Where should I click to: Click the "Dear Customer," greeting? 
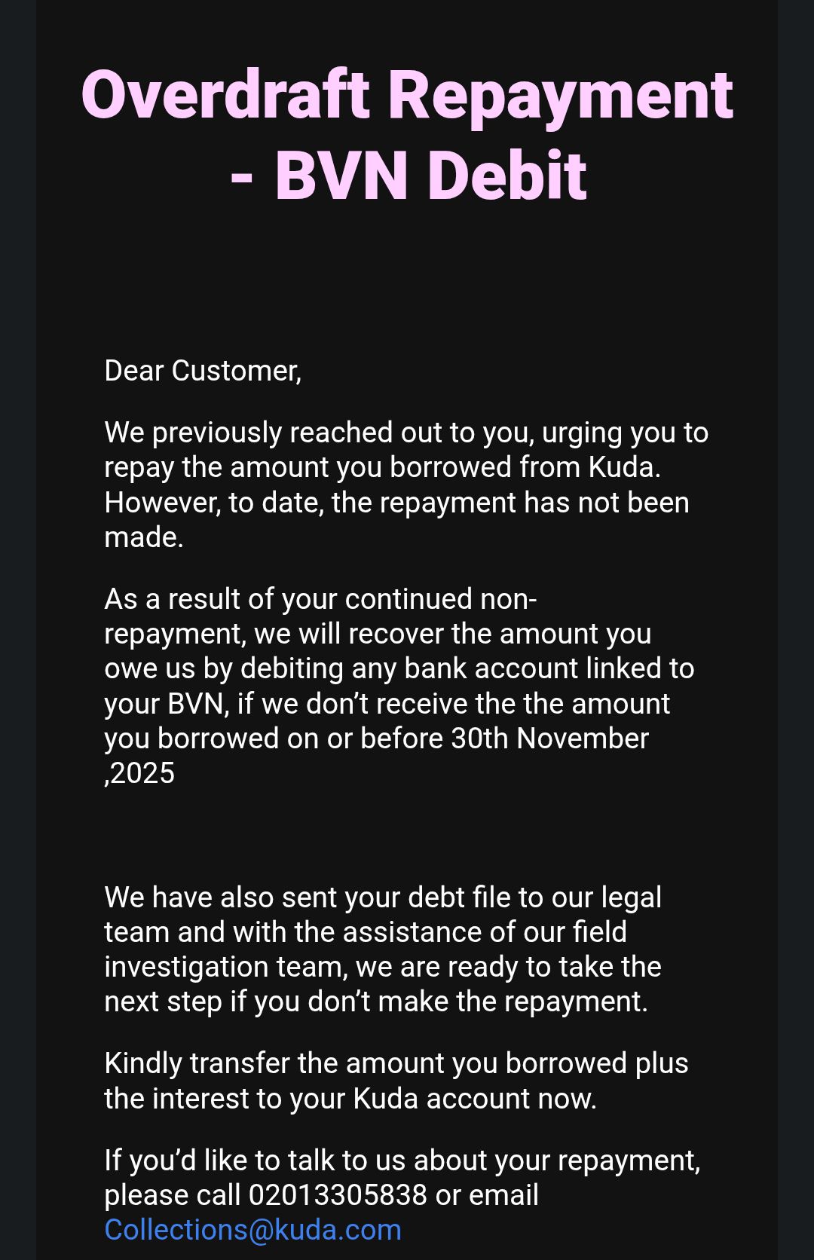[x=203, y=371]
